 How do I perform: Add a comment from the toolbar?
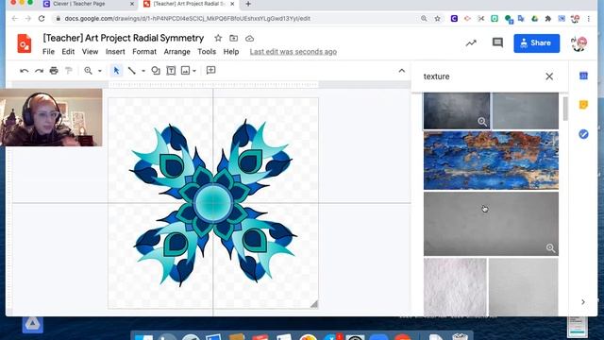[210, 71]
